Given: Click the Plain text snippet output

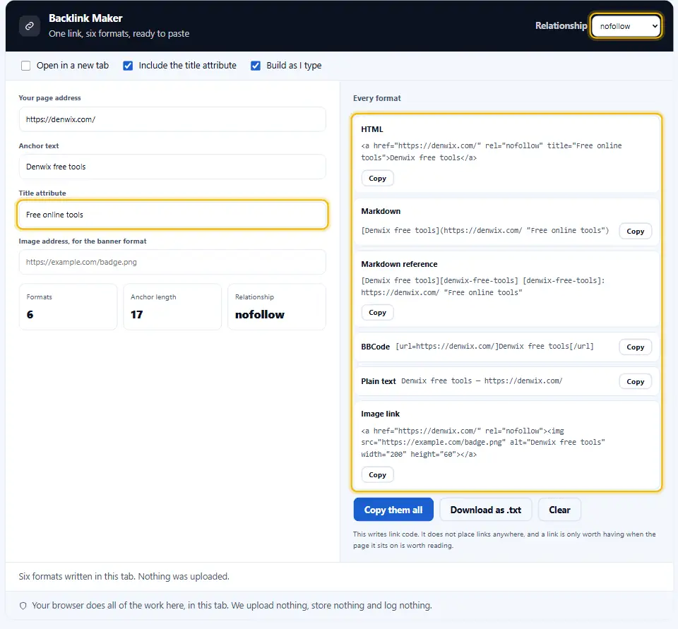Looking at the screenshot, I should coord(482,381).
